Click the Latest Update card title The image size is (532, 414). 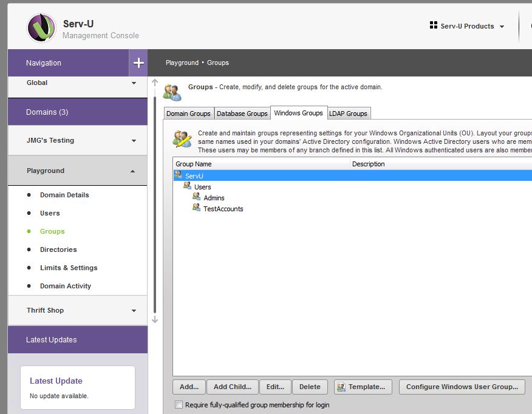(56, 381)
